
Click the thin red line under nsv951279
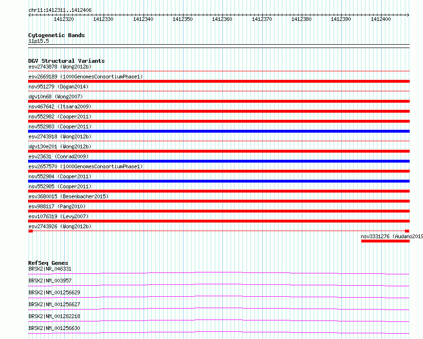coord(219,91)
